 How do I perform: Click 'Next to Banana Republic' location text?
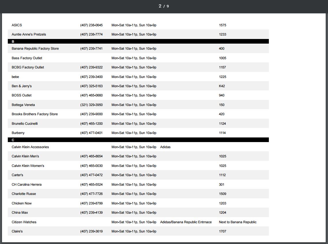point(237,222)
